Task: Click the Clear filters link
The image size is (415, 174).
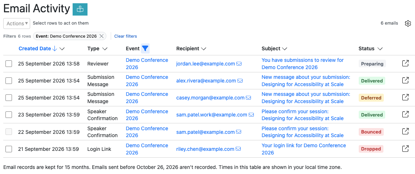Action: click(126, 36)
